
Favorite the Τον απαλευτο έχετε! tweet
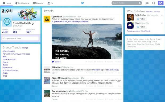(109, 99)
